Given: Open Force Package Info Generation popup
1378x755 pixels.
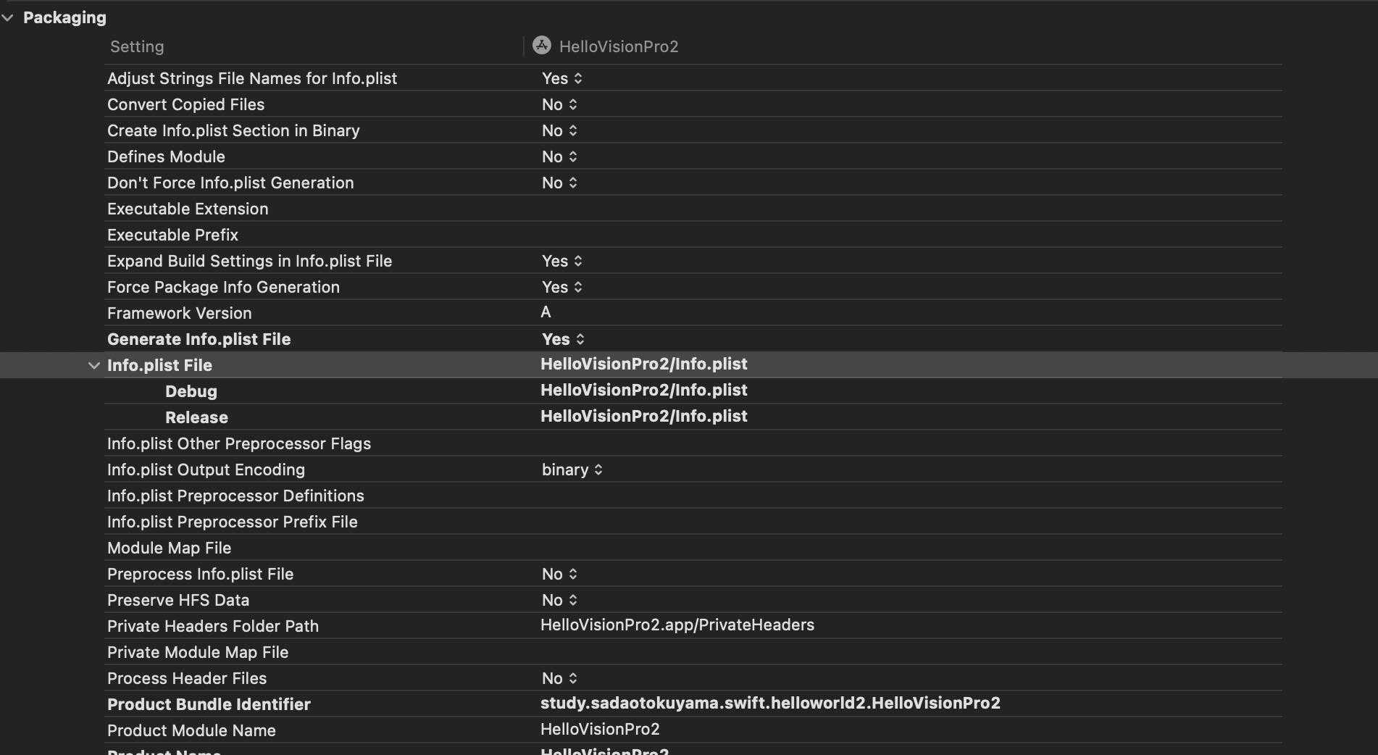Looking at the screenshot, I should (x=562, y=287).
